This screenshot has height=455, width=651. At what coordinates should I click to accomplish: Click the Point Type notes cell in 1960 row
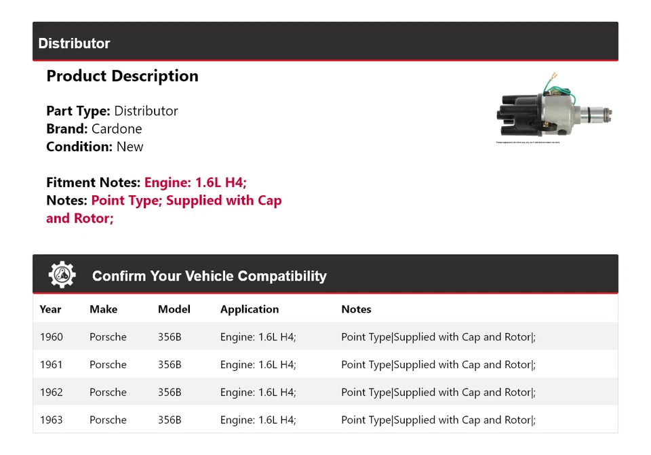[x=439, y=337]
